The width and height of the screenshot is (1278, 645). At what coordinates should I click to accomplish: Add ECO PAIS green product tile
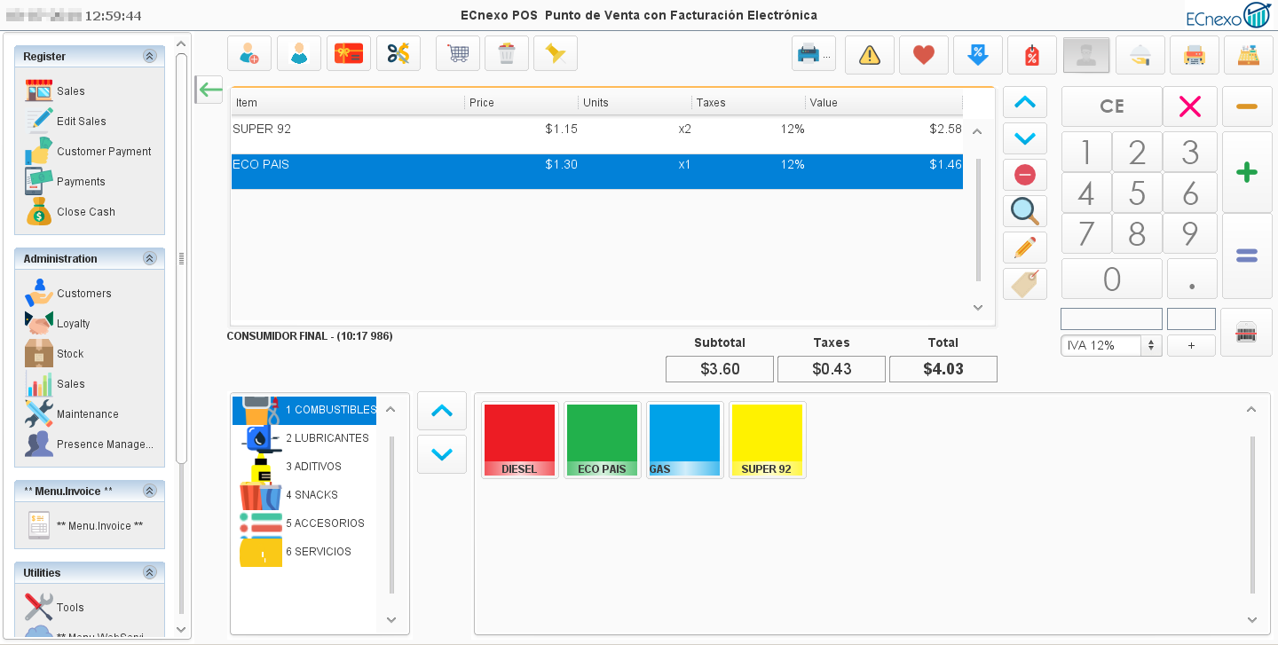pos(603,440)
